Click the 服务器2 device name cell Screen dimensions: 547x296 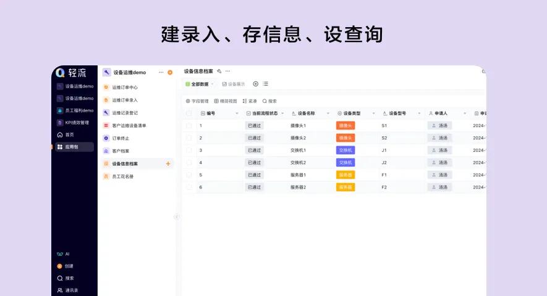[x=299, y=187]
